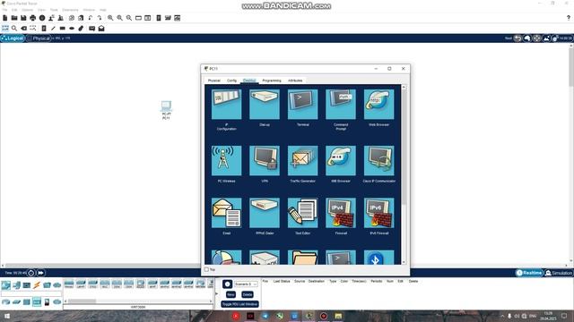The width and height of the screenshot is (574, 322).
Task: Click the Zoom In magnifier icon
Action: tap(110, 18)
